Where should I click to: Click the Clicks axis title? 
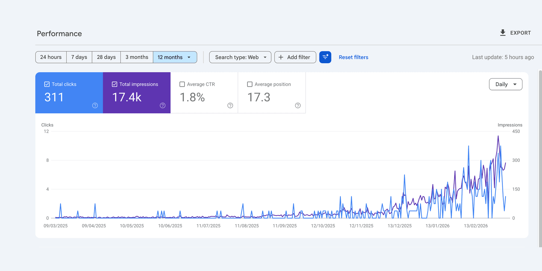[x=47, y=125]
